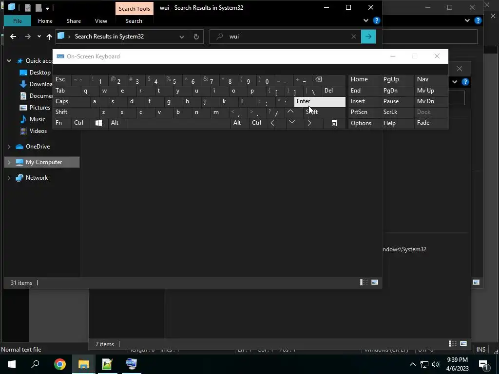Open the File menu in Explorer

(18, 21)
